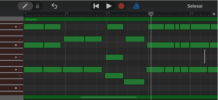Screen dimensions: 218x100
Task: Toggle the lock icon
Action: [37, 6]
